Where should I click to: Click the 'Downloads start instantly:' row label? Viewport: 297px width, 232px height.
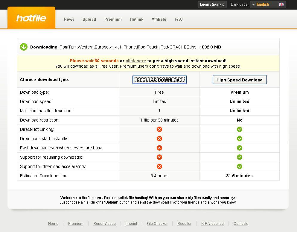(x=44, y=139)
